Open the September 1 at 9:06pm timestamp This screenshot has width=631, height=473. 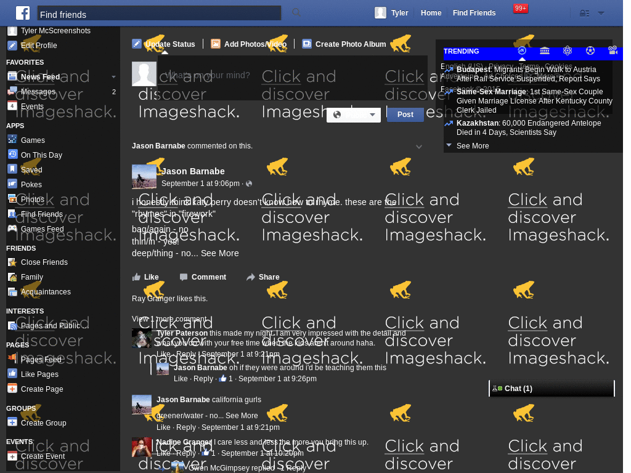200,184
